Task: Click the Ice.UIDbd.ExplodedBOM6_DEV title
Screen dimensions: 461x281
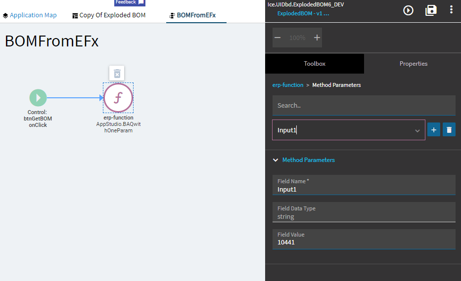Action: pos(306,4)
